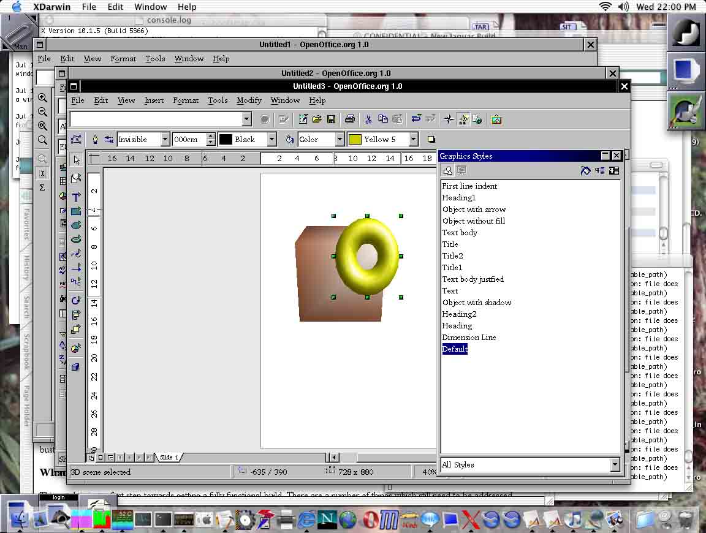
Task: Open the 3D Controller cube icon
Action: 76,367
